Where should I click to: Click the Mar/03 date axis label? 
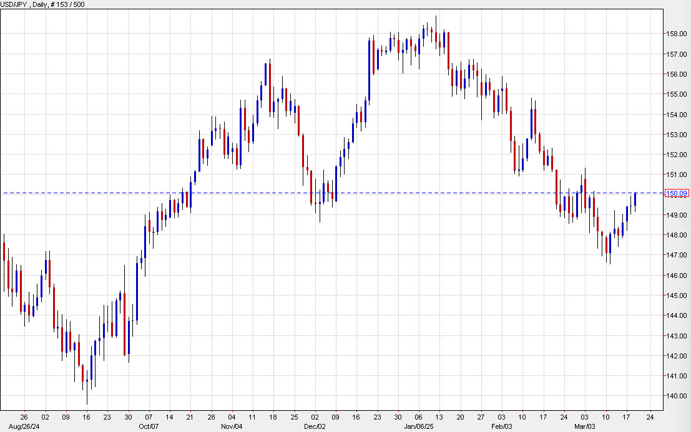(x=586, y=428)
